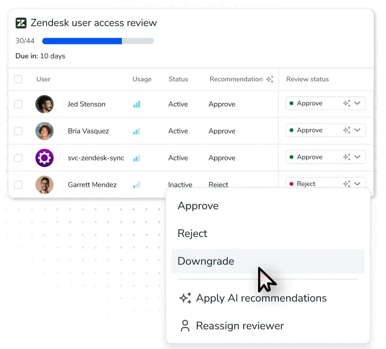Open Jed Stenson's avatar photo
This screenshot has width=386, height=349.
pos(44,104)
